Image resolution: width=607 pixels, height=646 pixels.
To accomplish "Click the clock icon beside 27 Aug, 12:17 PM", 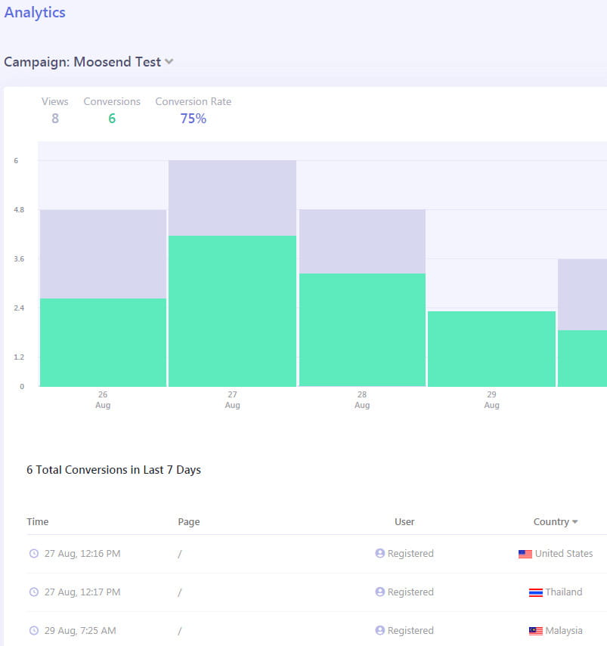I will pos(33,592).
